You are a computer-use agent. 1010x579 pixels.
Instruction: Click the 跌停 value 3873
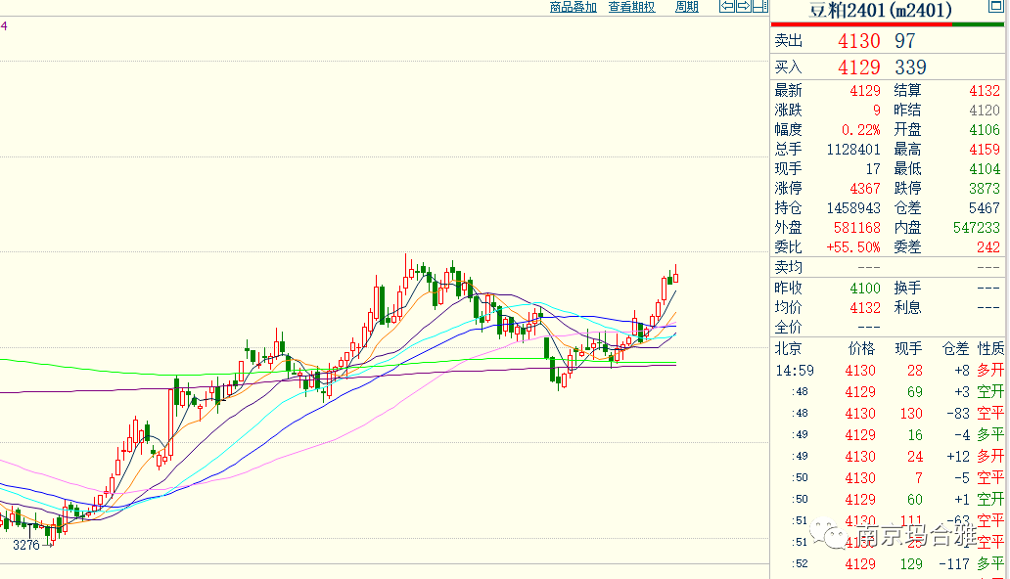coord(985,189)
